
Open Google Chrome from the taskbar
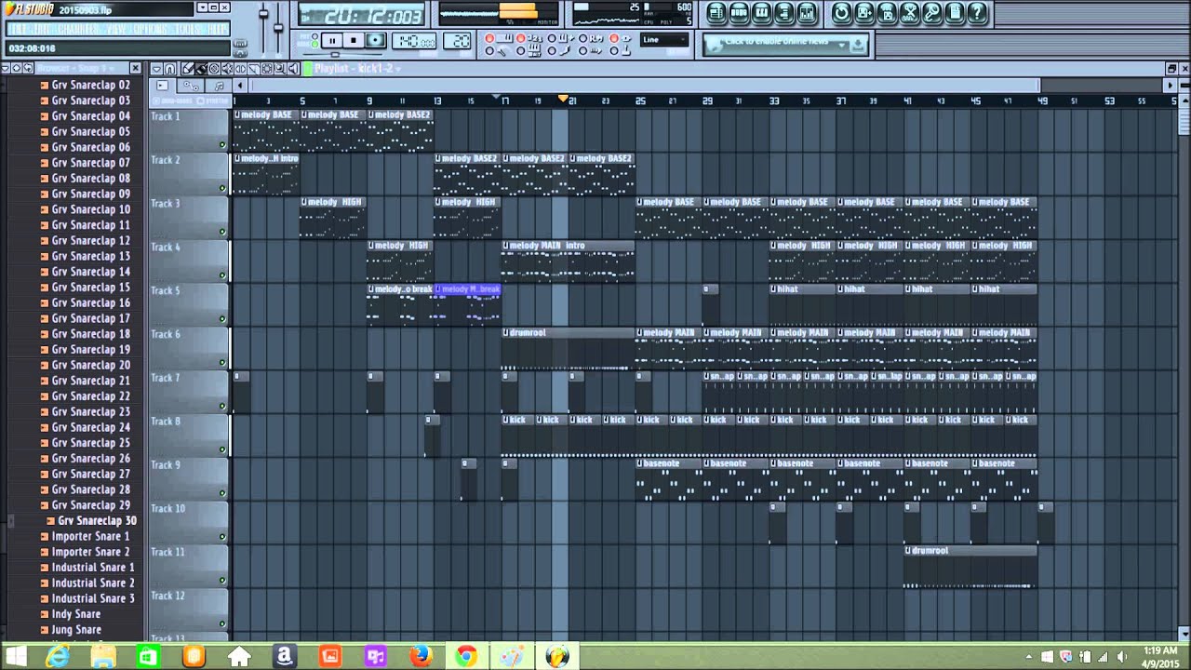pyautogui.click(x=466, y=657)
